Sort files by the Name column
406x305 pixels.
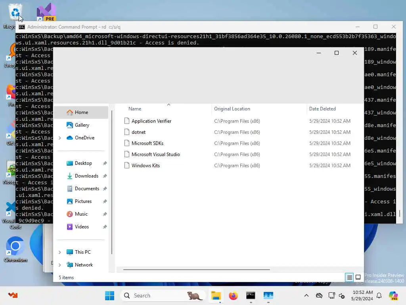click(x=135, y=109)
